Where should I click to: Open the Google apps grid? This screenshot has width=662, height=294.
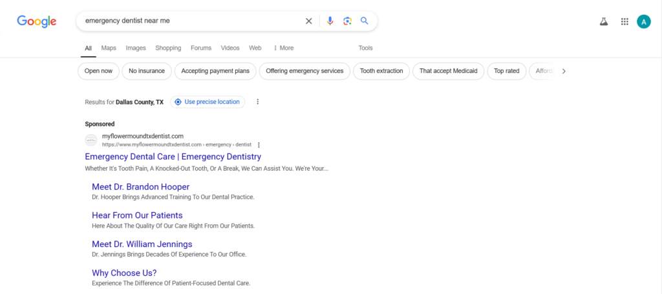pos(625,21)
